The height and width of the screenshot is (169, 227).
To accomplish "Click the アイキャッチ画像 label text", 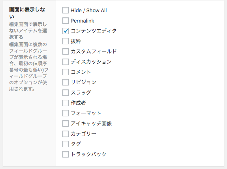I will tap(91, 123).
